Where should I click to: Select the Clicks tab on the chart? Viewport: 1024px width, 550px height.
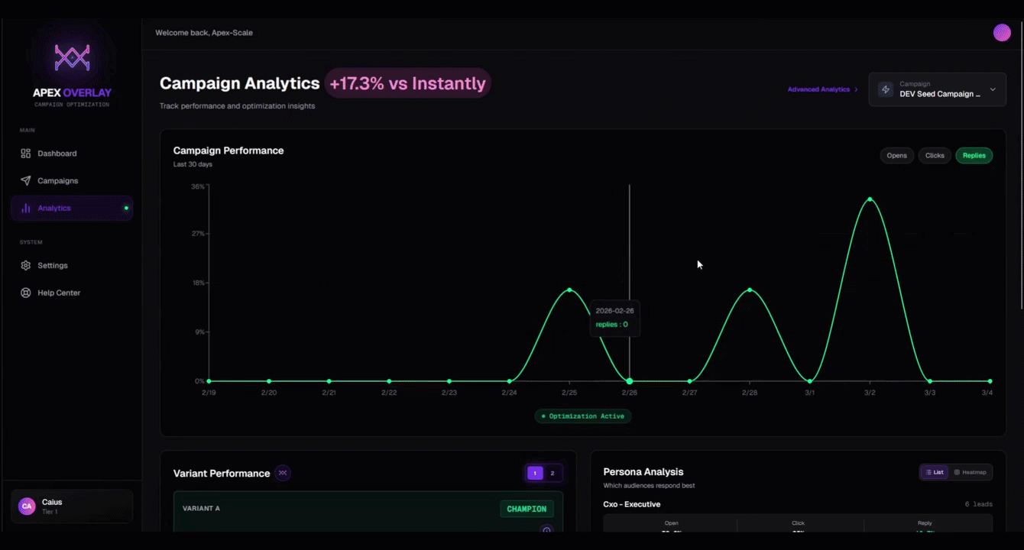click(935, 155)
